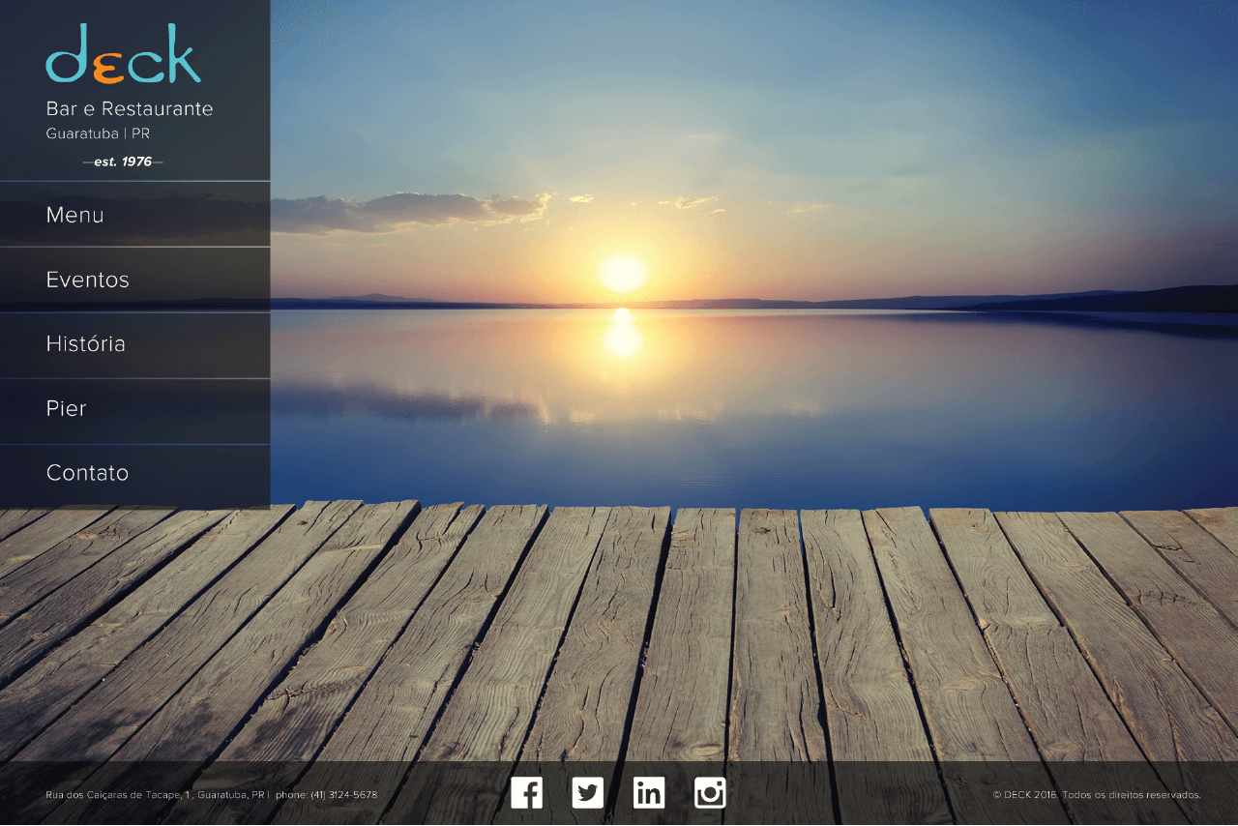Click the est. 1976 label
1238x826 pixels.
[x=123, y=162]
